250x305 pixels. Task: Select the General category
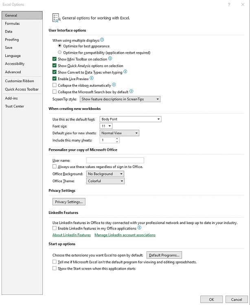click(x=22, y=15)
